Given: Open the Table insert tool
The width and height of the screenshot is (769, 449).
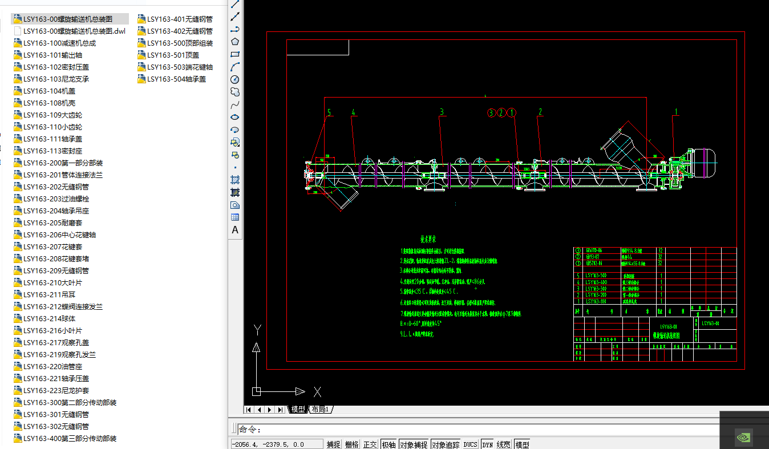Looking at the screenshot, I should pyautogui.click(x=234, y=217).
